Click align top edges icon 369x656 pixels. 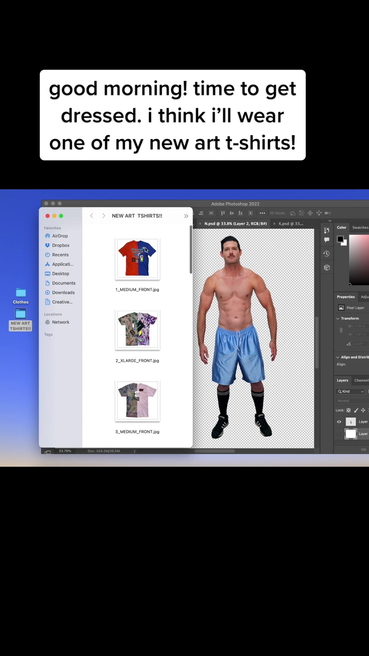coord(223,213)
